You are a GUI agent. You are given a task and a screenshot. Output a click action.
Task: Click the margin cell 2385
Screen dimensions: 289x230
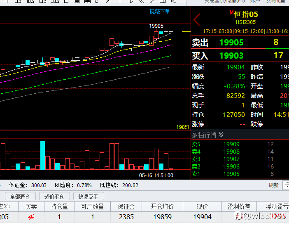coord(126,217)
